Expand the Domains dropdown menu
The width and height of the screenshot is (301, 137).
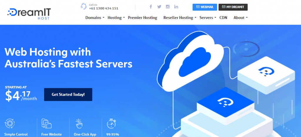pyautogui.click(x=95, y=18)
